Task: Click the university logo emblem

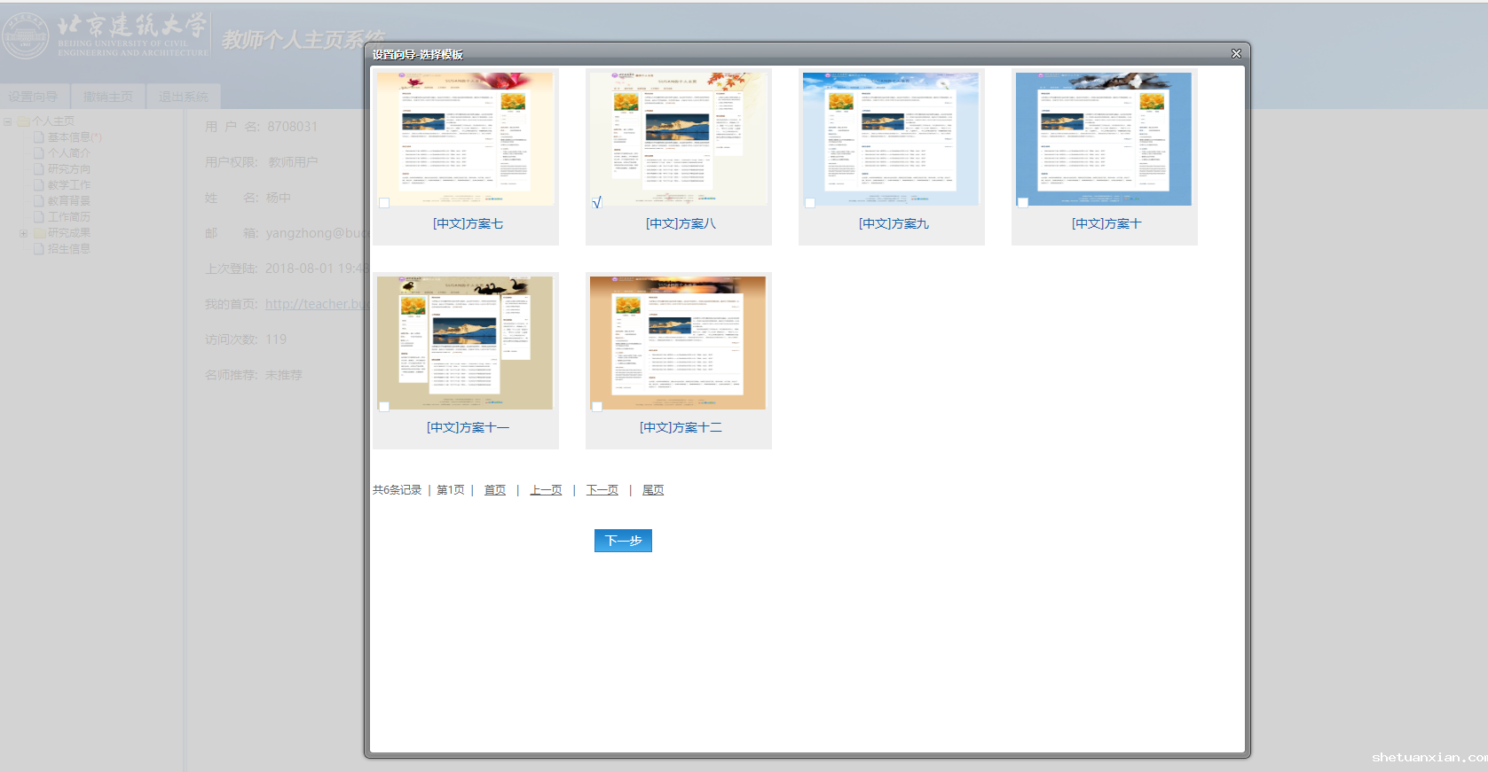Action: tap(26, 36)
